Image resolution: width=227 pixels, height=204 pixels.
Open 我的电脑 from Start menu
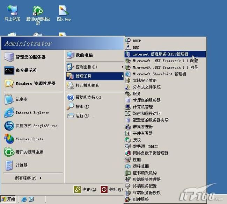[95, 55]
